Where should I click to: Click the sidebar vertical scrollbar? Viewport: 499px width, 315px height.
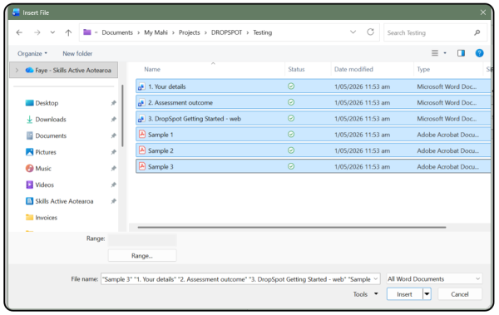point(122,116)
